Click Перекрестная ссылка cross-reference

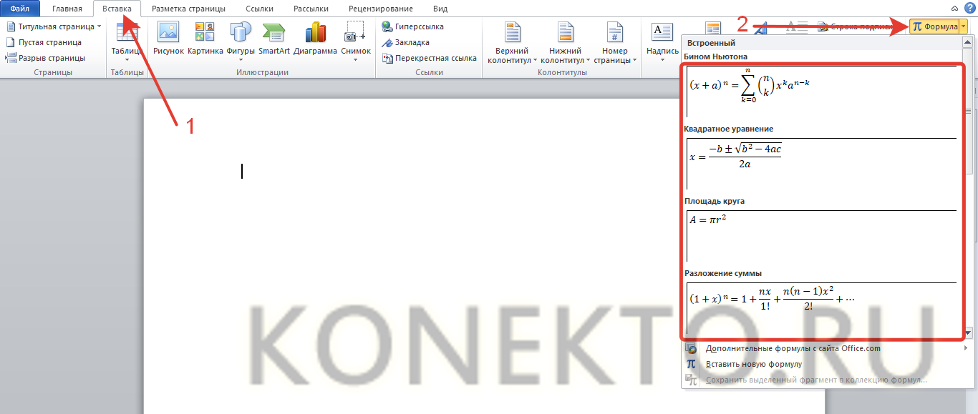click(x=429, y=58)
